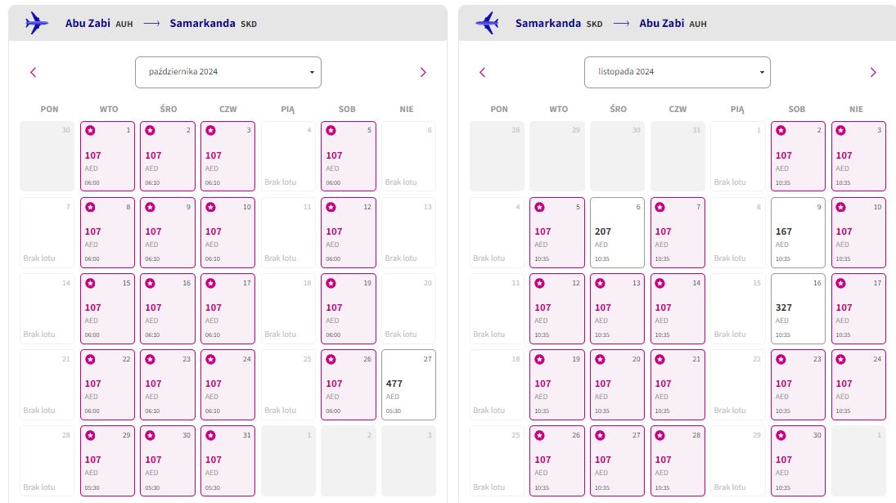The image size is (896, 503).
Task: Go to next month in return calendar
Action: point(872,73)
